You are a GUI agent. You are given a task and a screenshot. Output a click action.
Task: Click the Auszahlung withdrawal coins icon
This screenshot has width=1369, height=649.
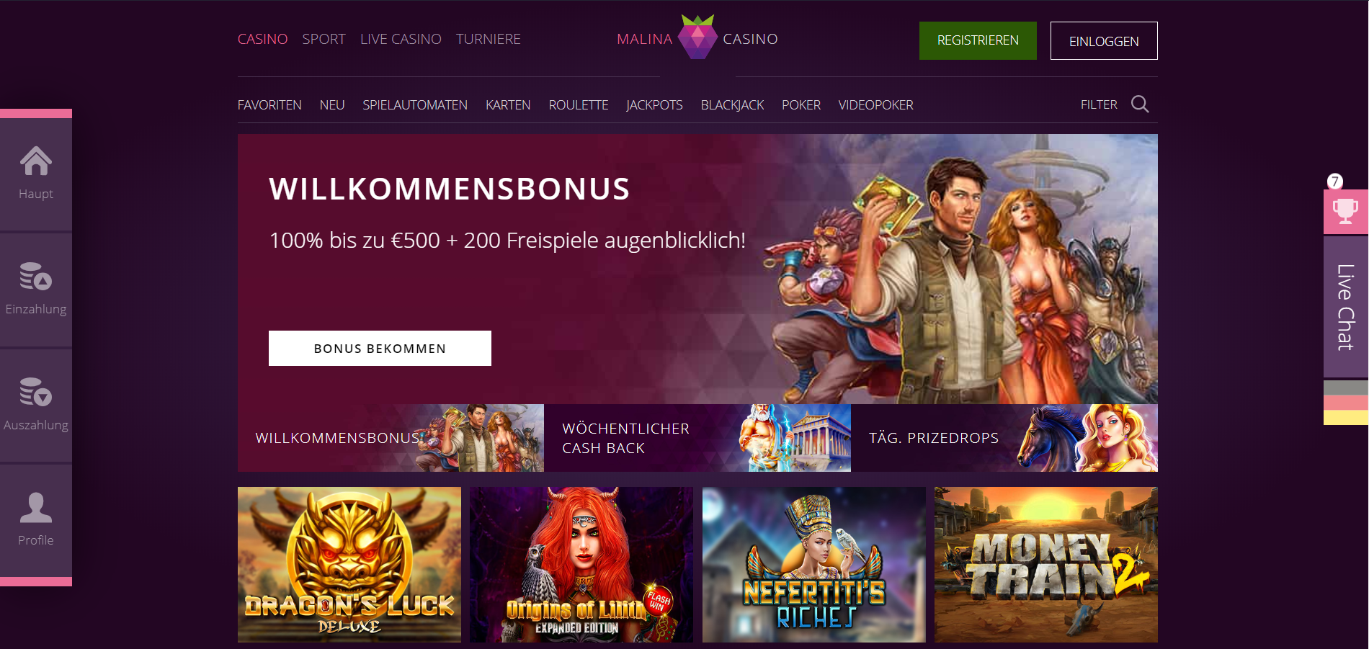click(35, 392)
